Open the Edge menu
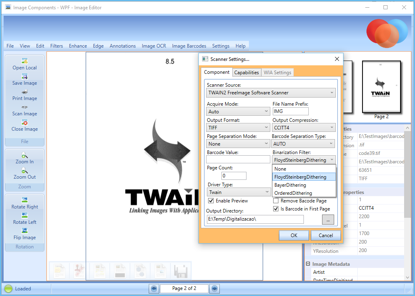This screenshot has height=296, width=415. (98, 46)
